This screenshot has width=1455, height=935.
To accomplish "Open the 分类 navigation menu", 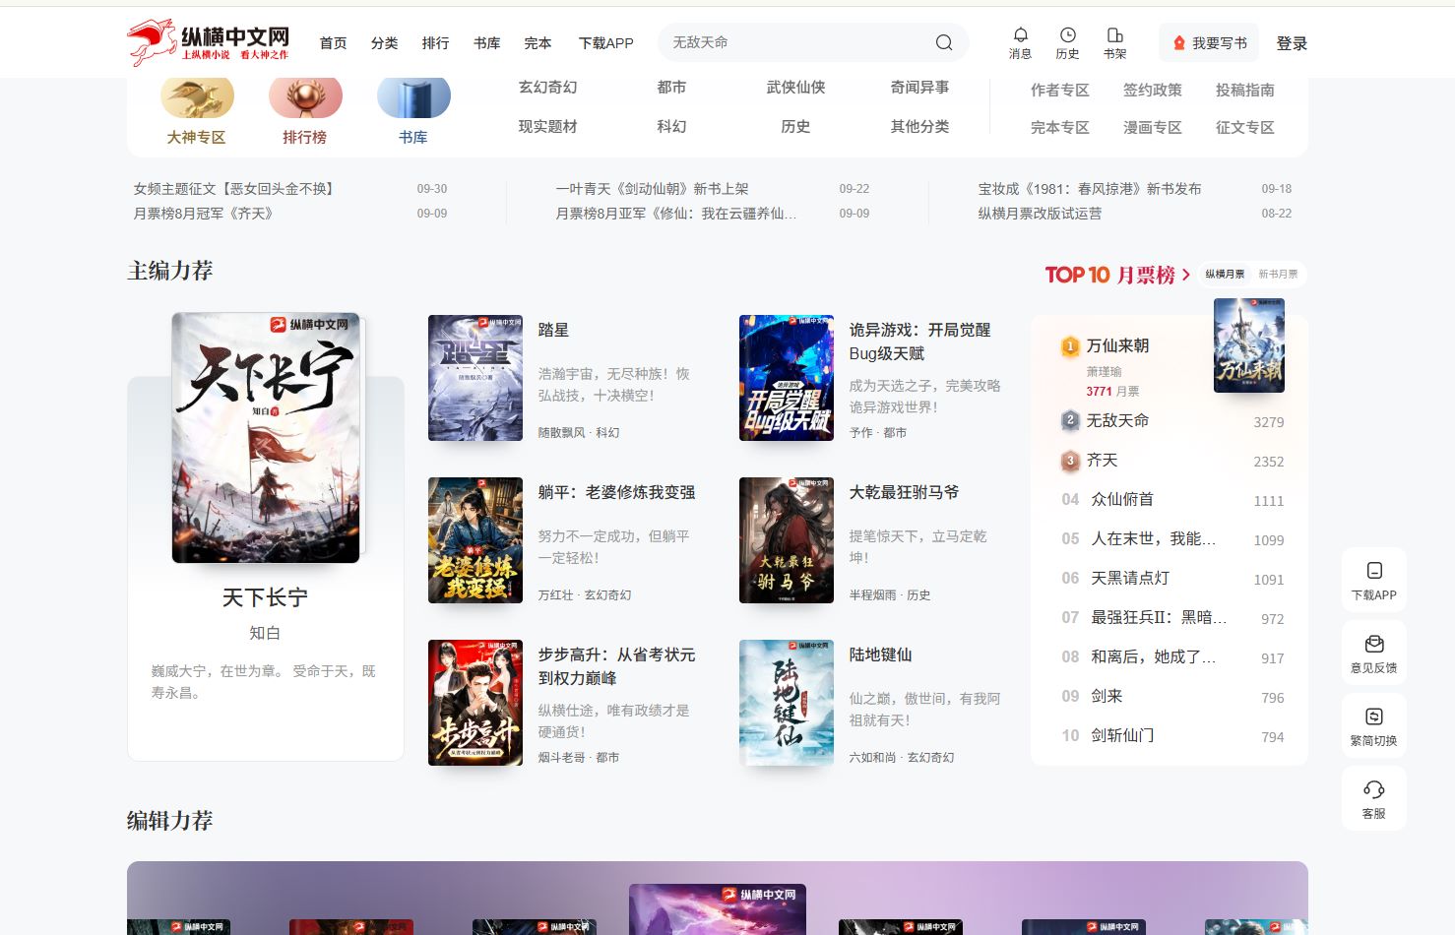I will (384, 43).
